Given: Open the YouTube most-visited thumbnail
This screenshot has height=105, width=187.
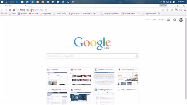Looking at the screenshot, I should tap(81, 76).
